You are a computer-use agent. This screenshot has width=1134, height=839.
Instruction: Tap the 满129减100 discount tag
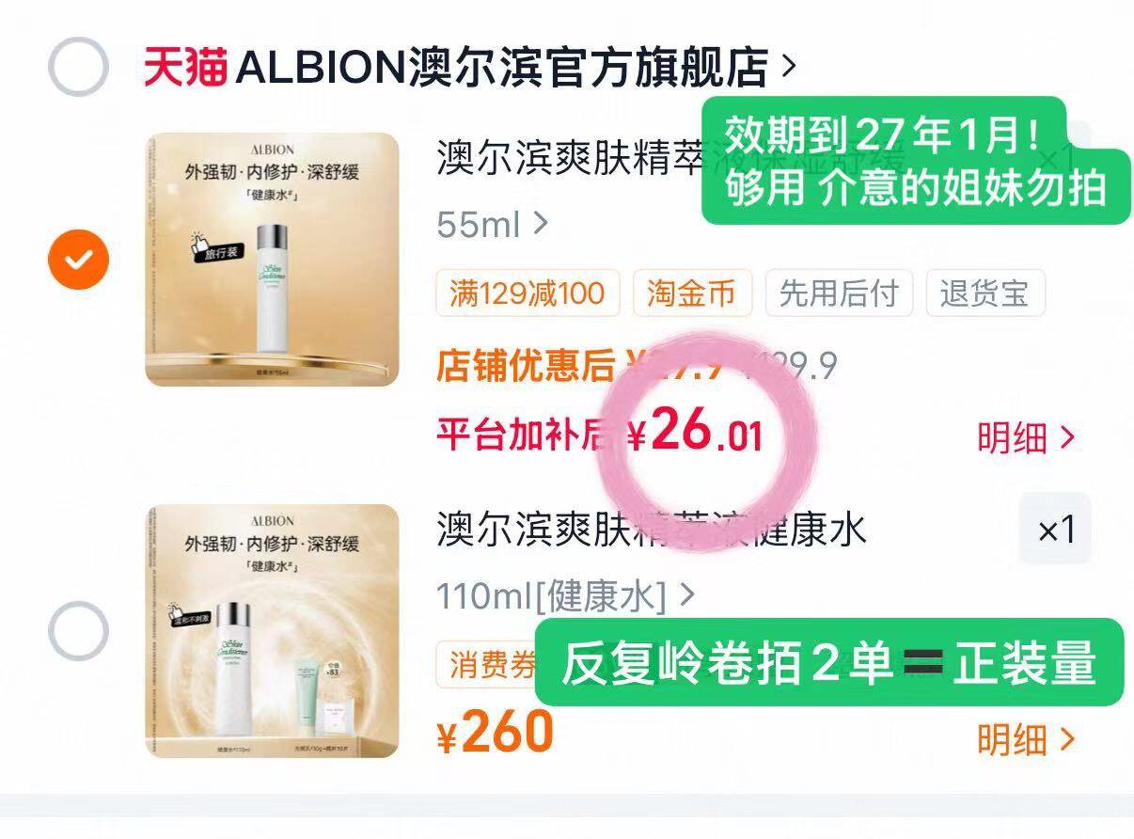pyautogui.click(x=528, y=293)
